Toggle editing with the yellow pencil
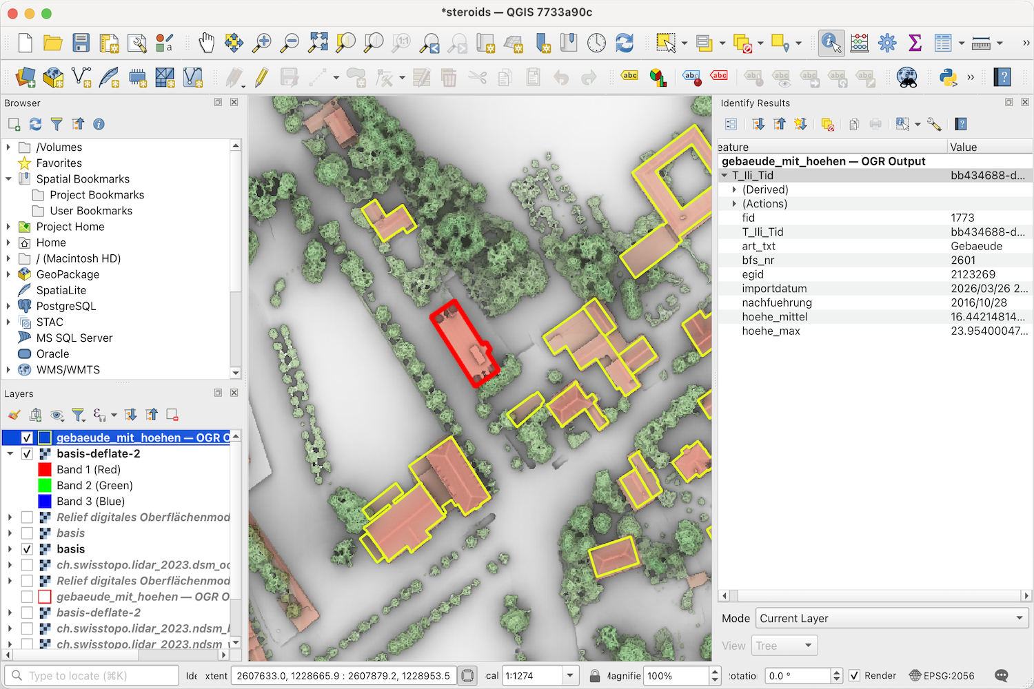Screen dimensions: 1034x689 [261, 77]
